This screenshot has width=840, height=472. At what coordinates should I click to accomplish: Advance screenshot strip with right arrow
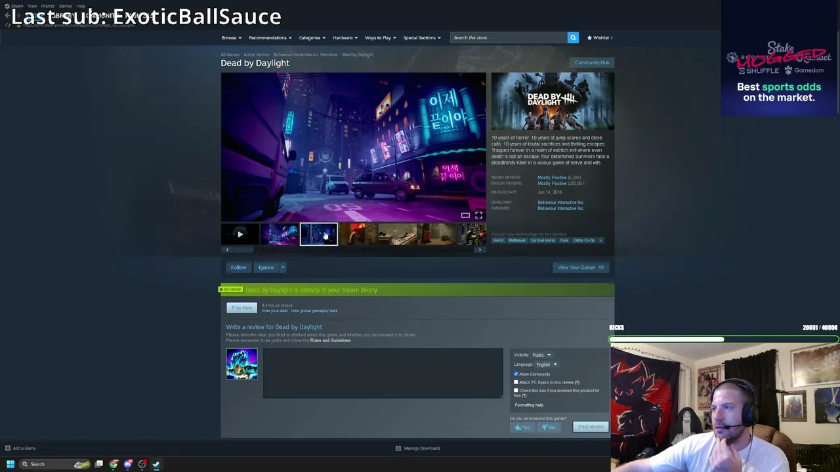480,250
